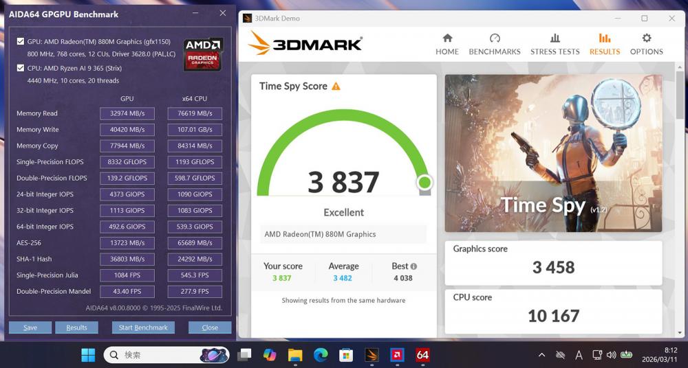
Task: Click the Close button in AIDA64
Action: pos(210,327)
